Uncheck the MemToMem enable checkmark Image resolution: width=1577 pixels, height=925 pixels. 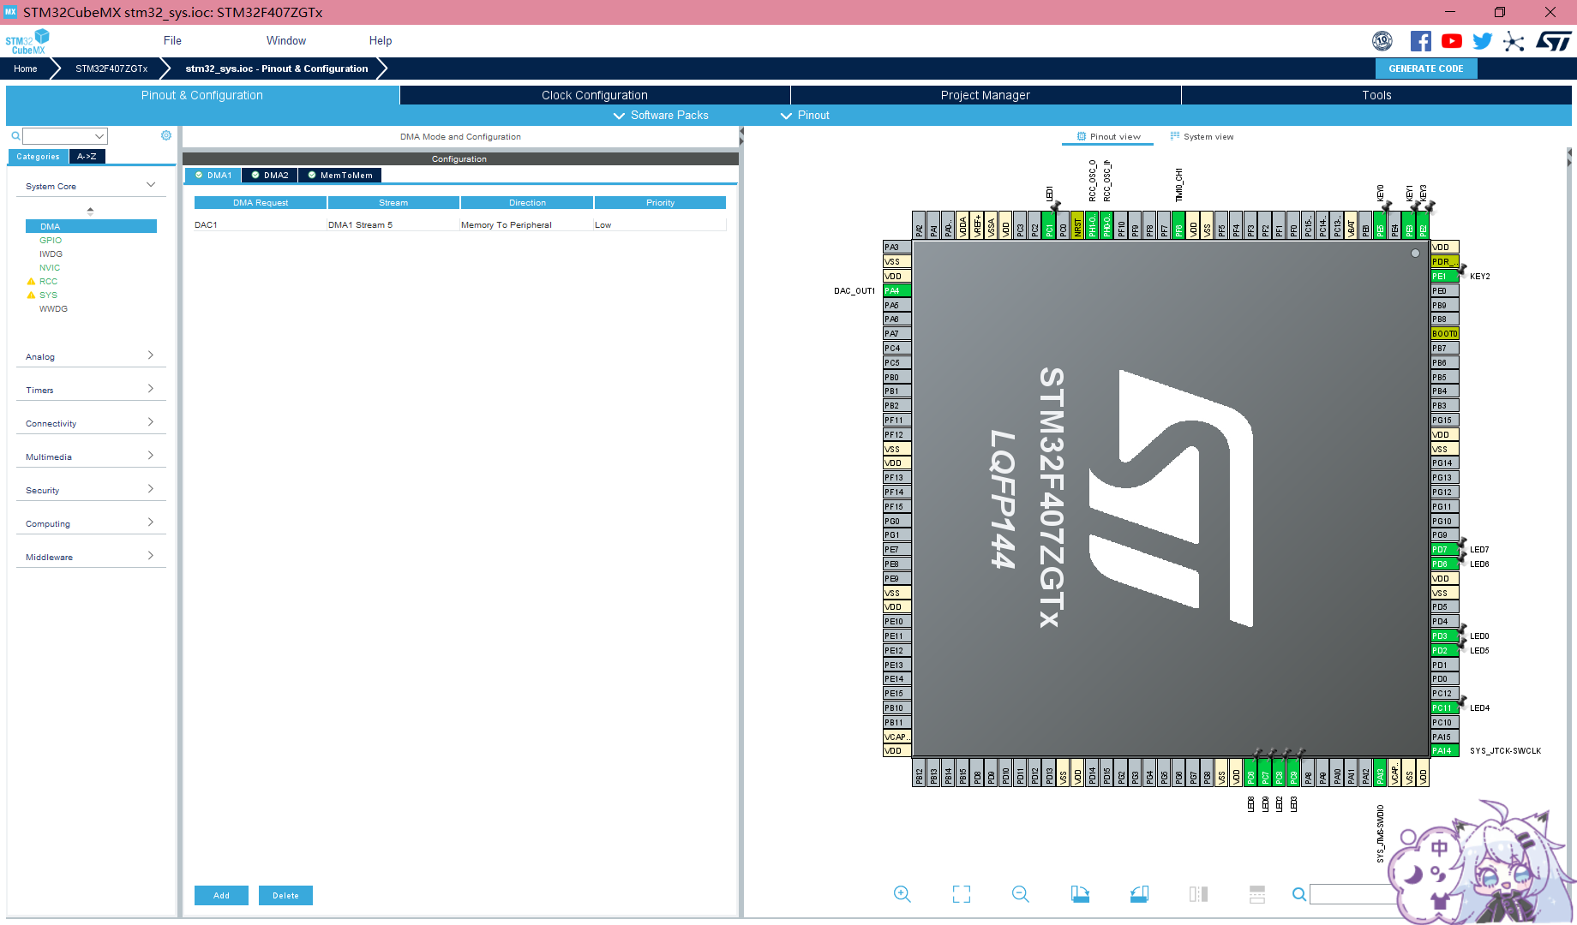click(x=312, y=175)
